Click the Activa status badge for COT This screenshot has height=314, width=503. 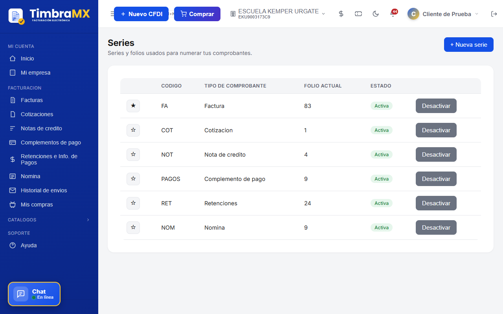click(x=382, y=130)
